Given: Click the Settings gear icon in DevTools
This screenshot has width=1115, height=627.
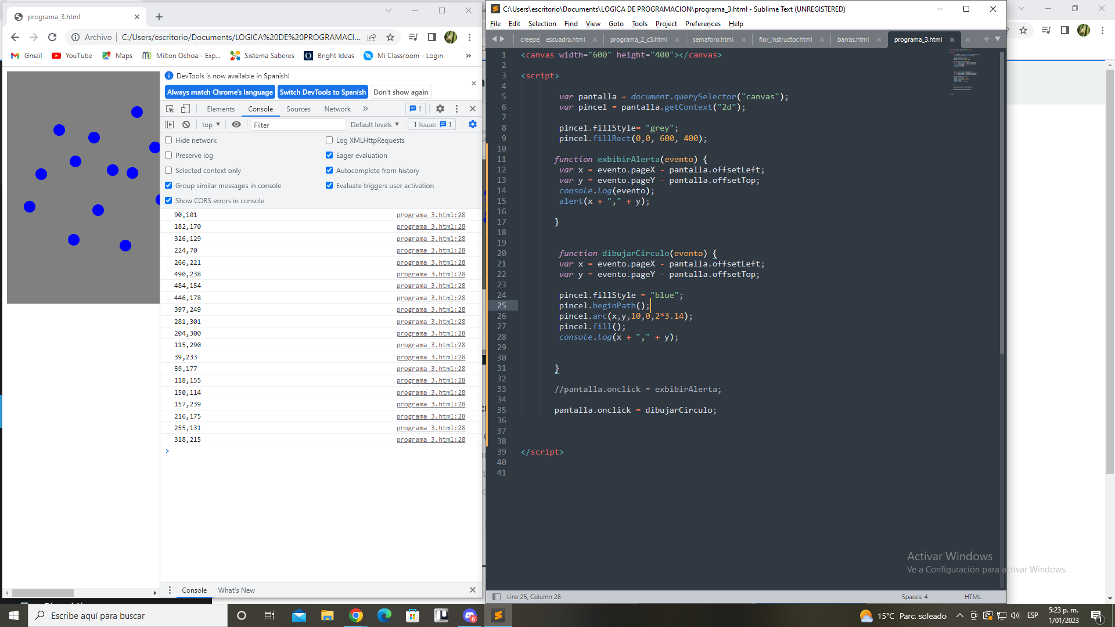Looking at the screenshot, I should click(x=440, y=109).
